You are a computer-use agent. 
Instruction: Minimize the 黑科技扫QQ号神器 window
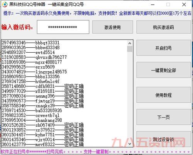(152, 5)
